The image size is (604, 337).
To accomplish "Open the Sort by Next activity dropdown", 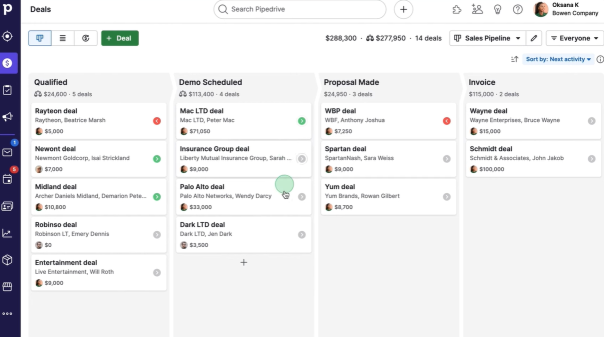I will (x=557, y=58).
